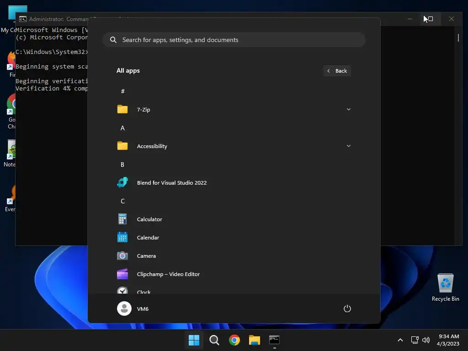Viewport: 468px width, 351px height.
Task: Launch Blend for Visual Studio 2022 icon
Action: [122, 182]
